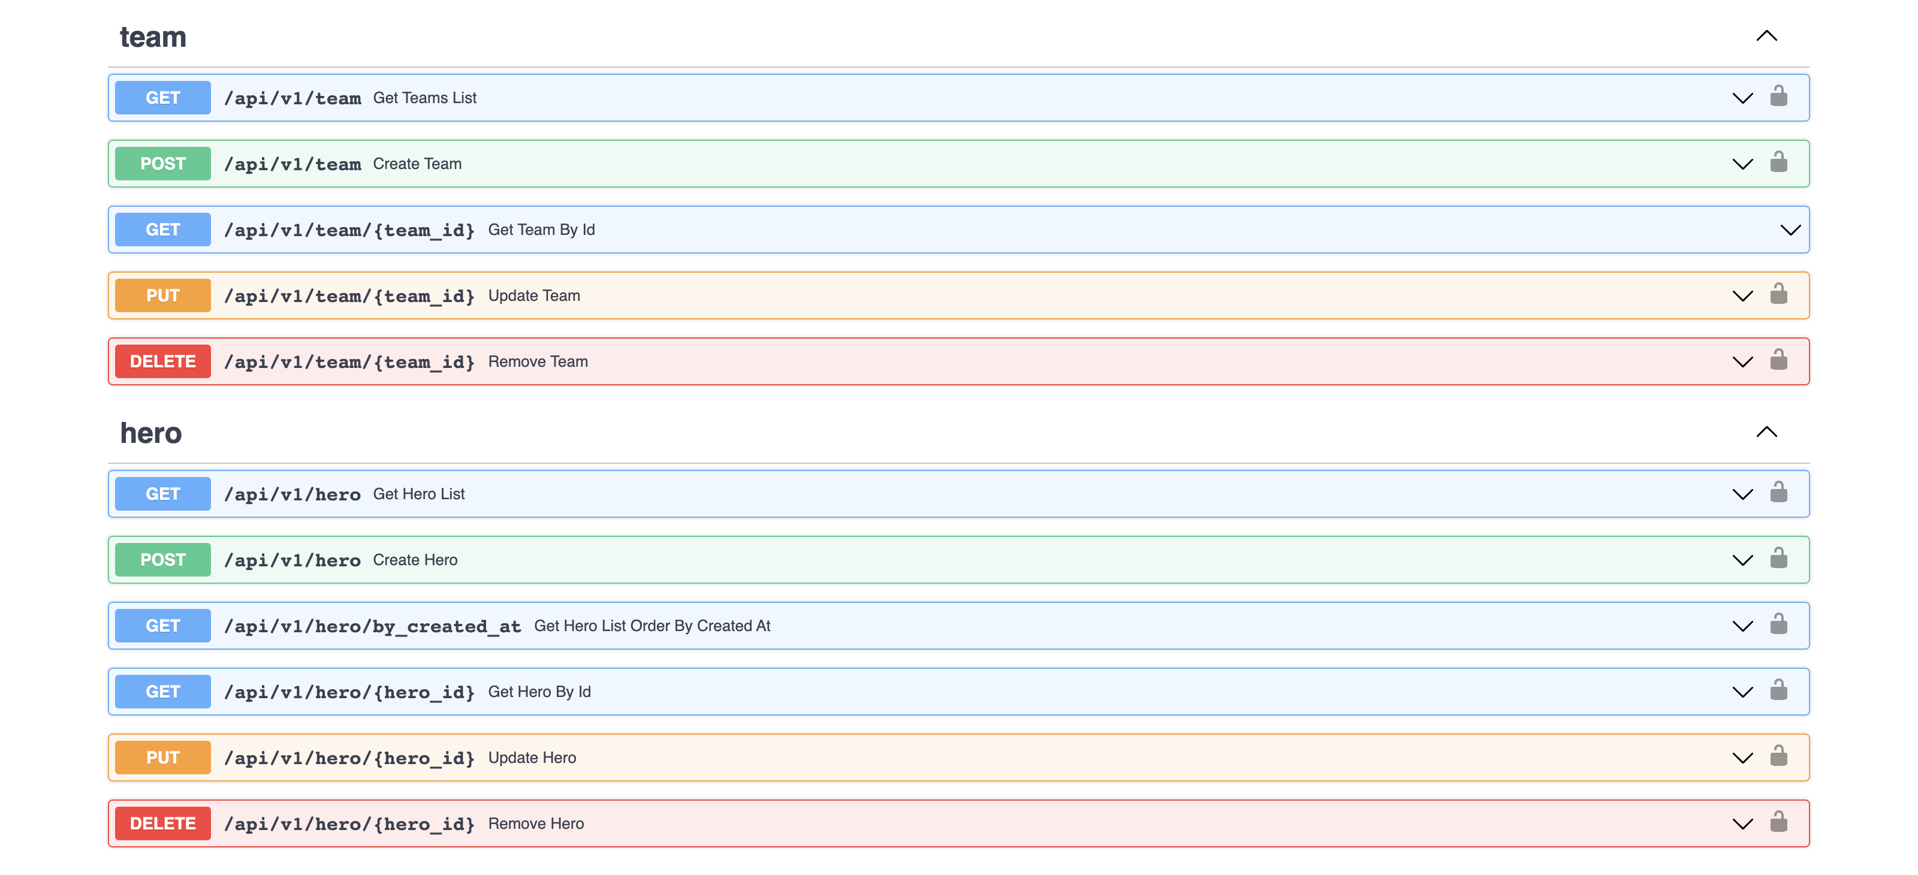Click lock icon on Create Team row
The width and height of the screenshot is (1918, 875).
1778,162
